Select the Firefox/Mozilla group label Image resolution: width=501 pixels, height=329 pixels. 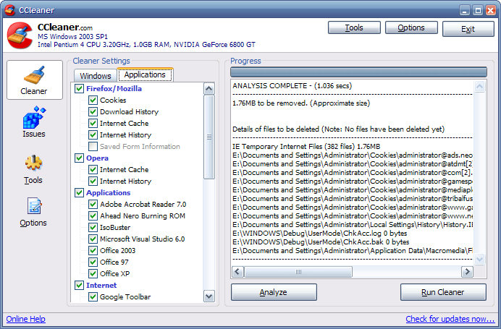[114, 89]
